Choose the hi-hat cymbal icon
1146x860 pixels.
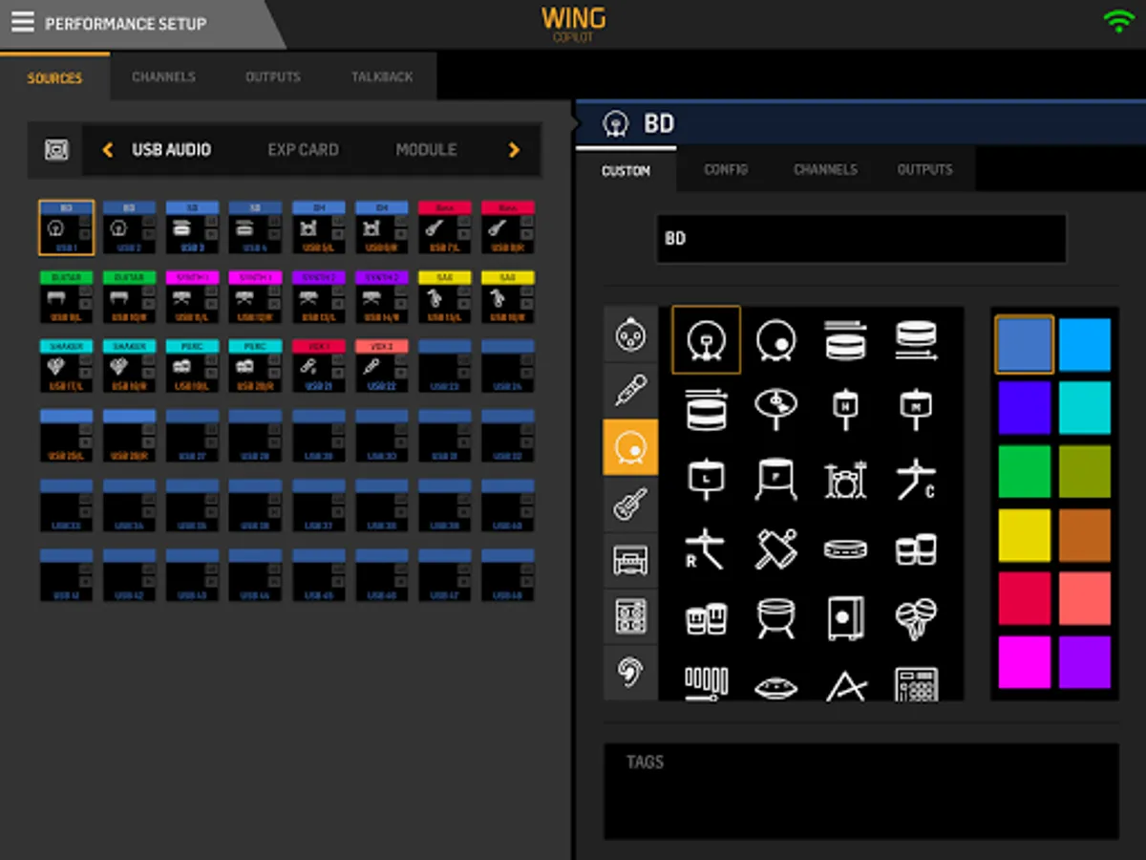775,408
